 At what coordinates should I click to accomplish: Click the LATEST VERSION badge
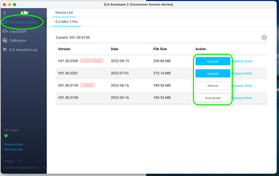(92, 61)
